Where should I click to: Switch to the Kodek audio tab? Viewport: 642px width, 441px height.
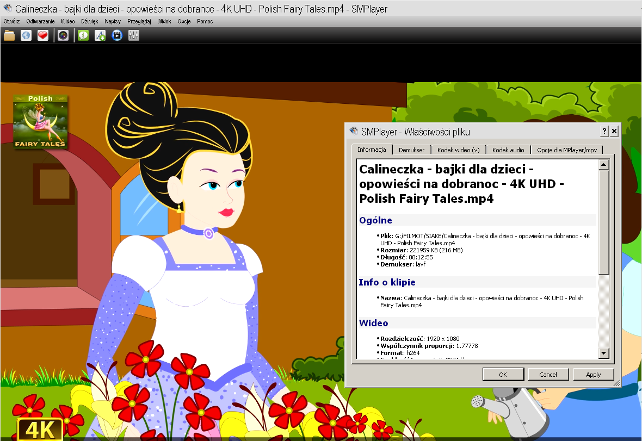pyautogui.click(x=508, y=150)
